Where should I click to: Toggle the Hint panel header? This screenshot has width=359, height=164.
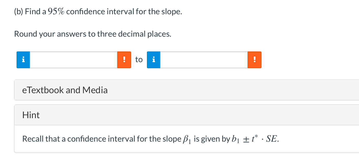coord(31,115)
